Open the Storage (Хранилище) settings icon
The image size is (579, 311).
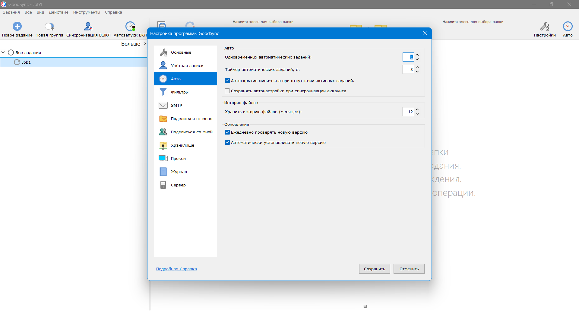163,145
